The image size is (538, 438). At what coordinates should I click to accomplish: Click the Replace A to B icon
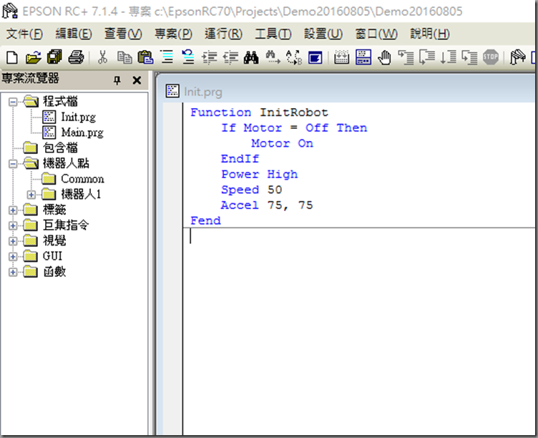click(294, 57)
